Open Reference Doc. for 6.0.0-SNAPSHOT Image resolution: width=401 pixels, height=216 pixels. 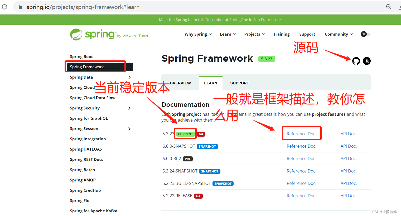click(x=301, y=146)
